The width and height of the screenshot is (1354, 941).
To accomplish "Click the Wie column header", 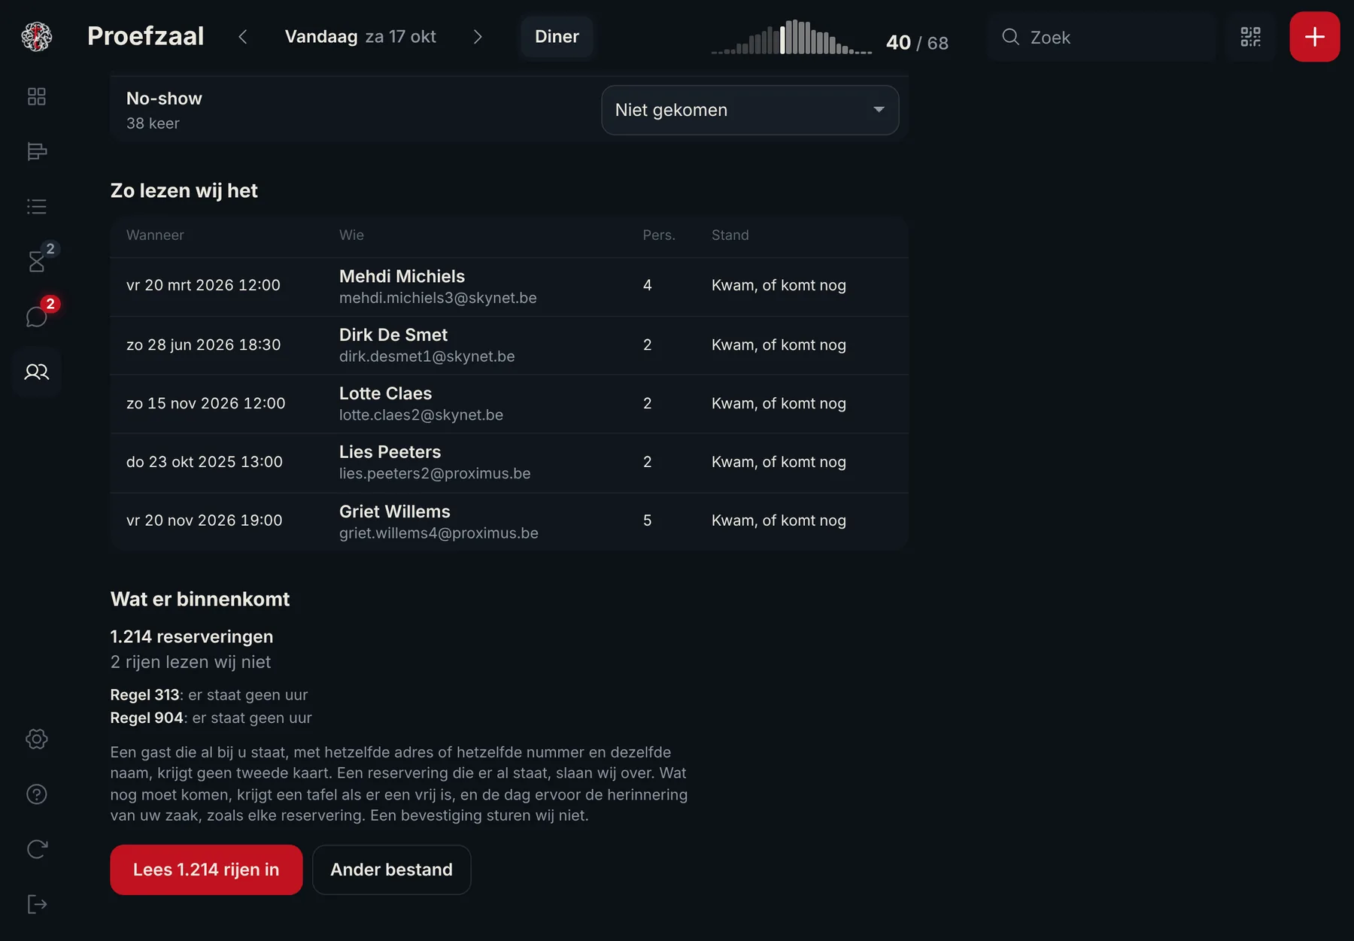I will coord(351,235).
